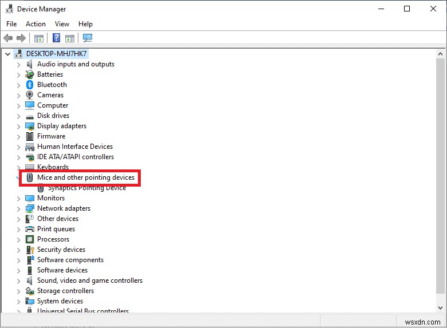Click the Human Interface Devices icon
The image size is (447, 328).
click(x=30, y=147)
